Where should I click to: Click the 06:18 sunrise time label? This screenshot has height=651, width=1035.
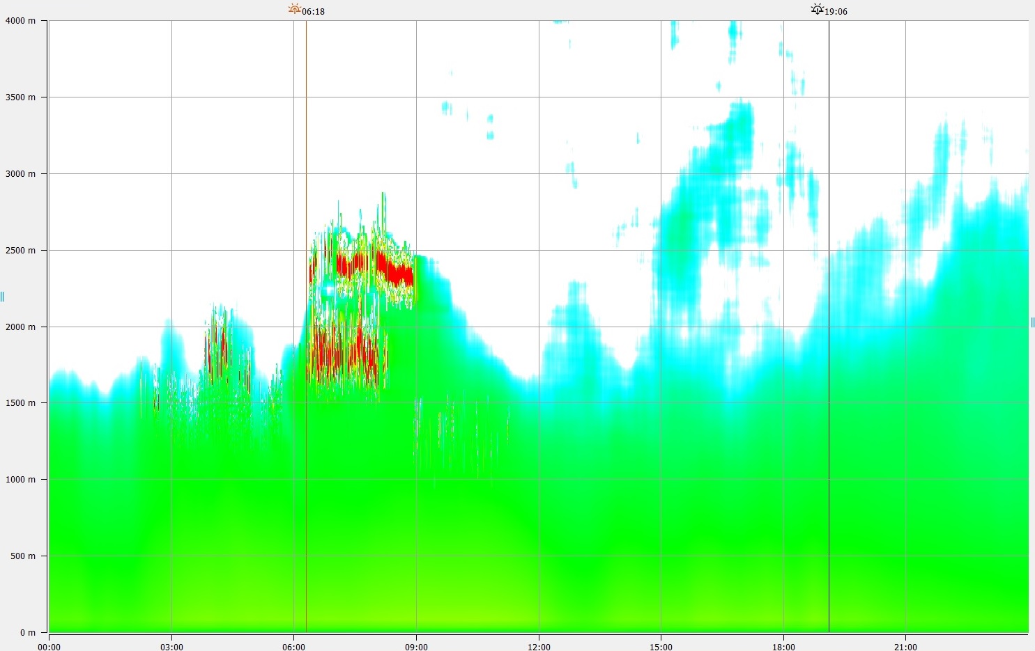[313, 12]
